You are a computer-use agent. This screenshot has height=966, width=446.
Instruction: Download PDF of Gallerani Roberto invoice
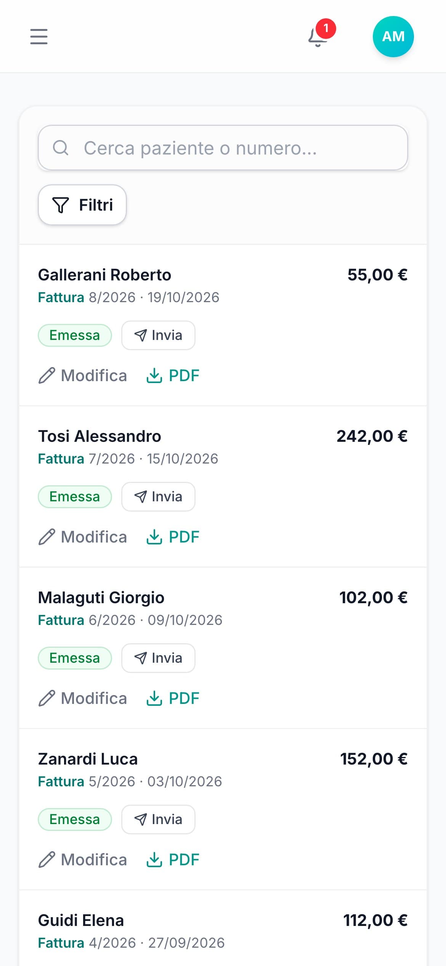point(173,375)
